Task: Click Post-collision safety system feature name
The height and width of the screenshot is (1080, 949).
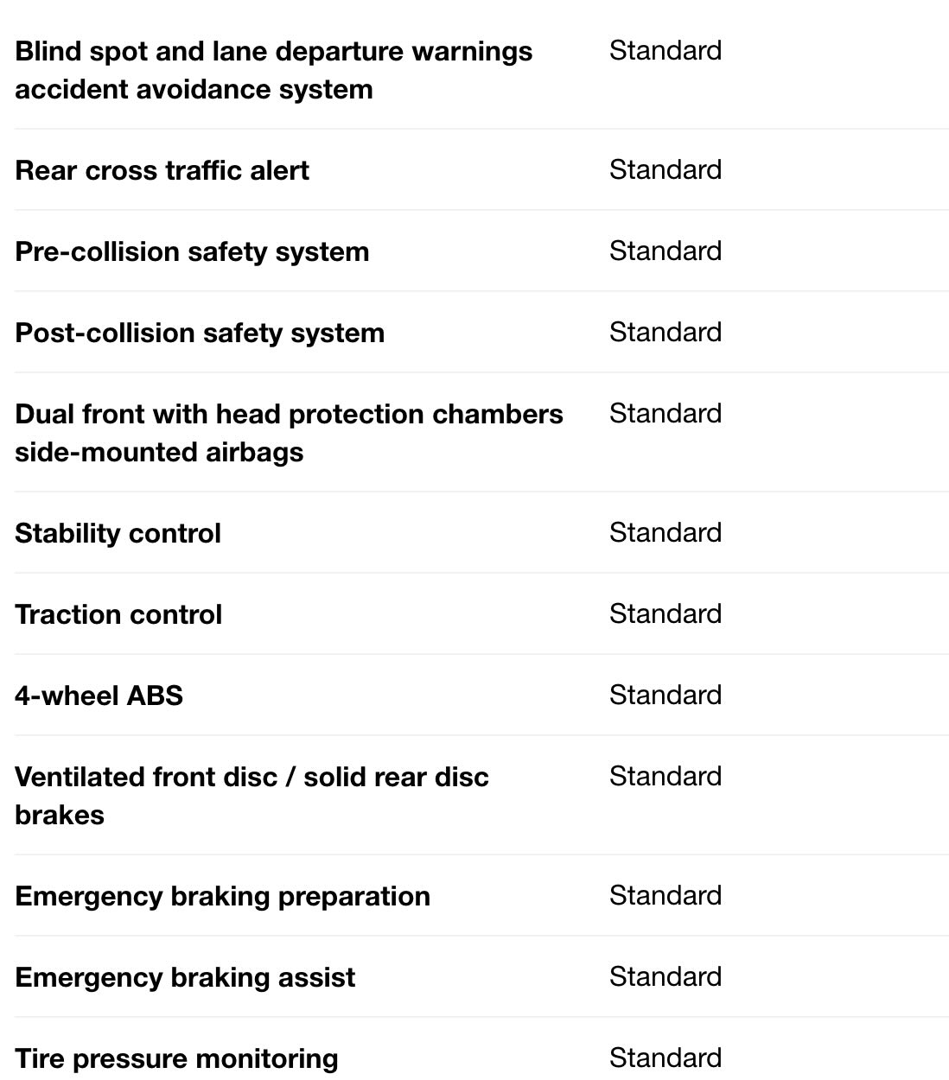Action: 200,333
